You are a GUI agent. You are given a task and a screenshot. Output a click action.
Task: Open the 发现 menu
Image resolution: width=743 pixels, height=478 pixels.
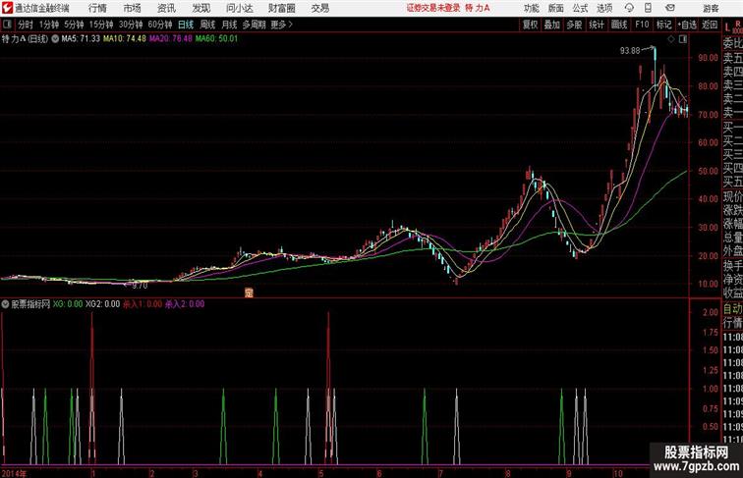[x=200, y=8]
